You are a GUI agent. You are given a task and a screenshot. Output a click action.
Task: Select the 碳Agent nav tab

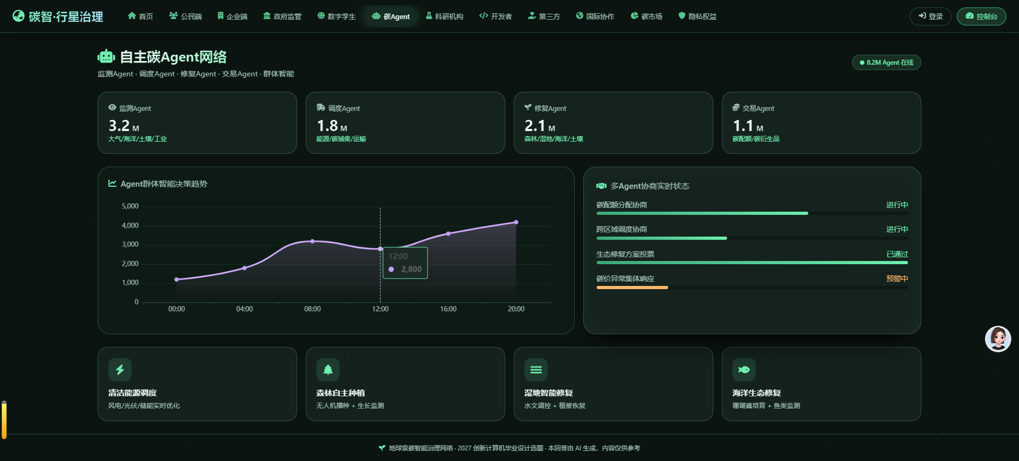(x=391, y=16)
